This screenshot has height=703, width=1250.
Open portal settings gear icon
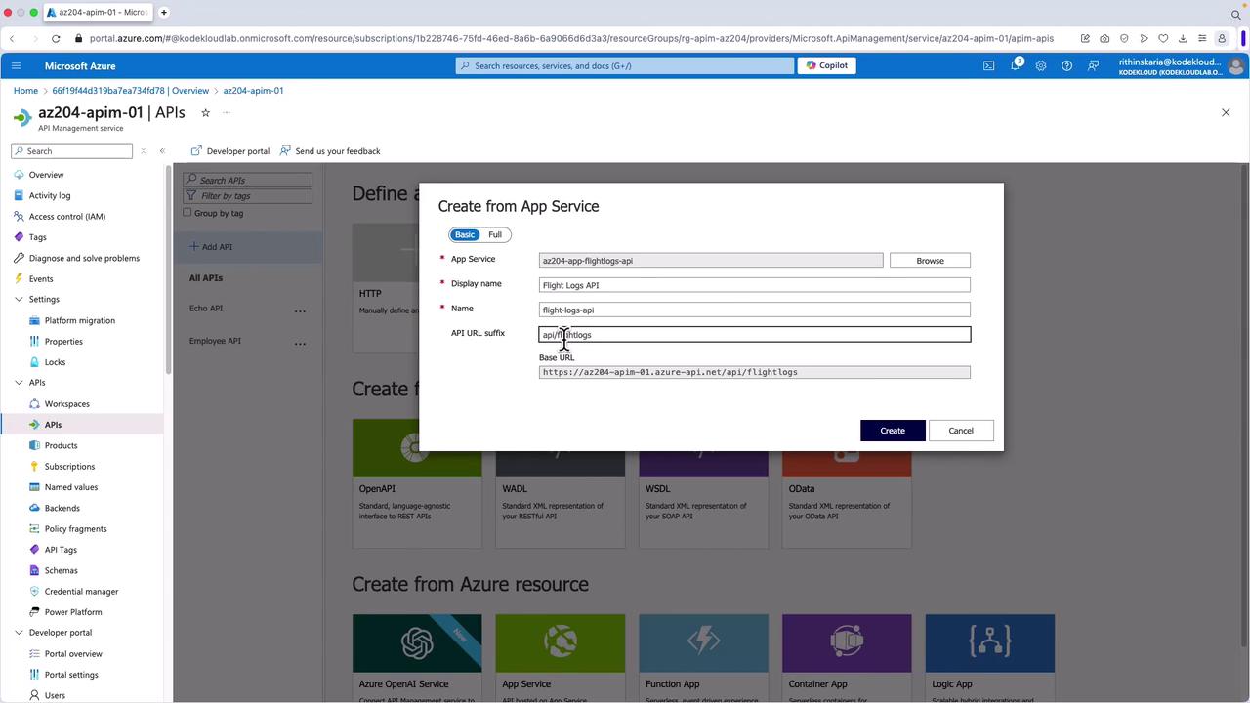[1041, 65]
